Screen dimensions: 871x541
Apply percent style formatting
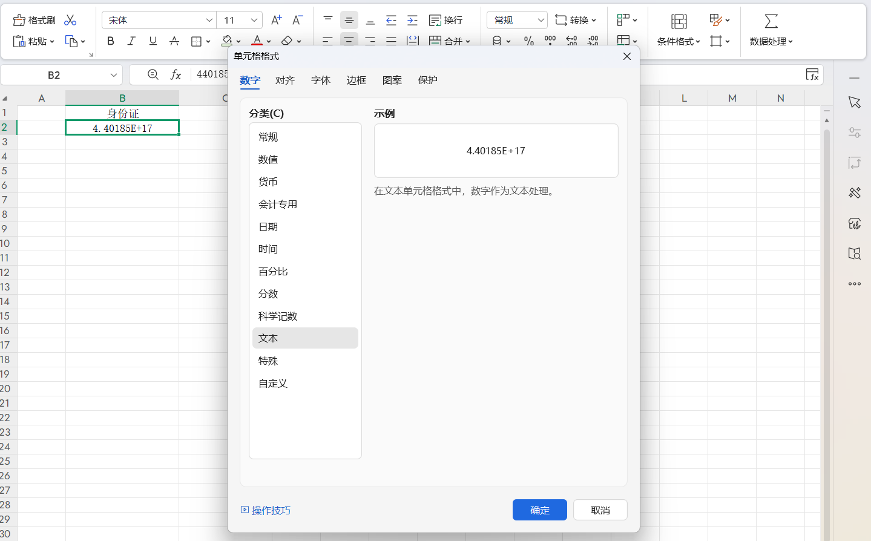pyautogui.click(x=528, y=41)
